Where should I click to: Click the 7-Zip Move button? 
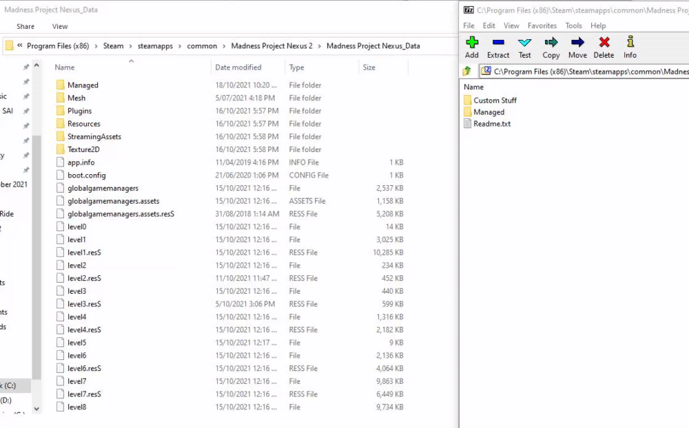[577, 47]
